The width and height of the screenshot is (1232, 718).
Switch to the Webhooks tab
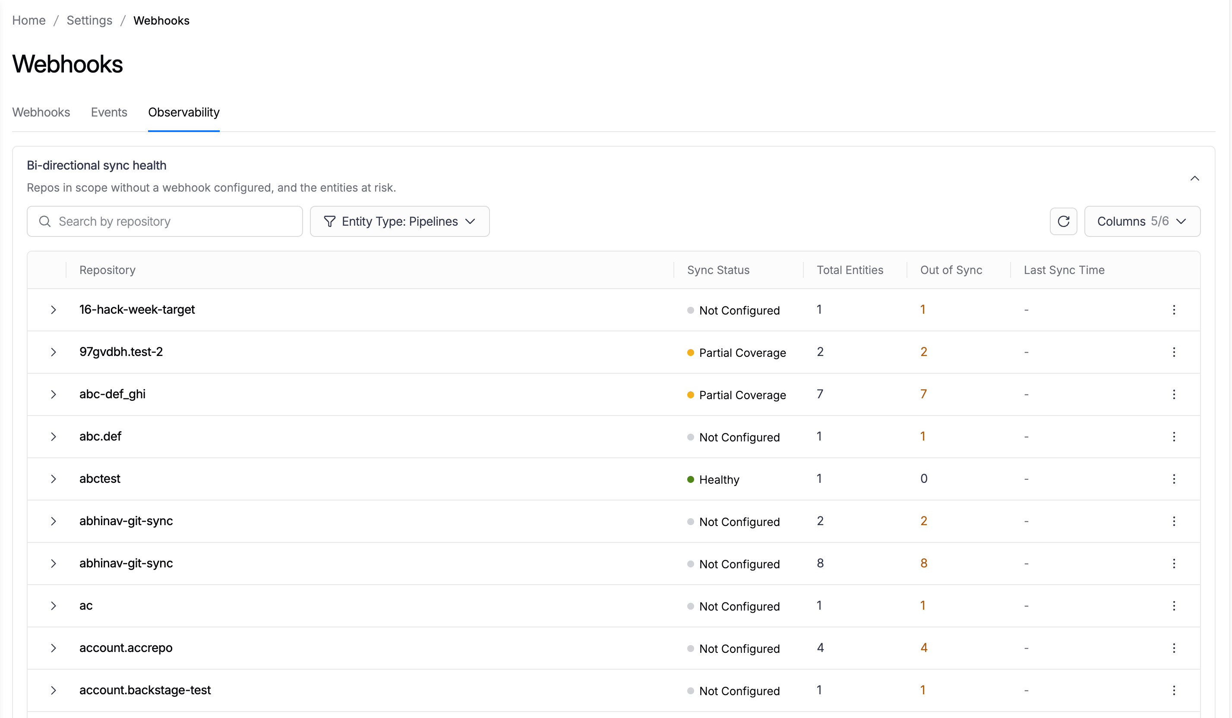[x=41, y=113]
